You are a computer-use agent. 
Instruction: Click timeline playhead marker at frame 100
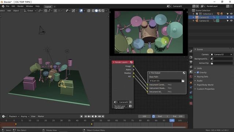point(172,121)
